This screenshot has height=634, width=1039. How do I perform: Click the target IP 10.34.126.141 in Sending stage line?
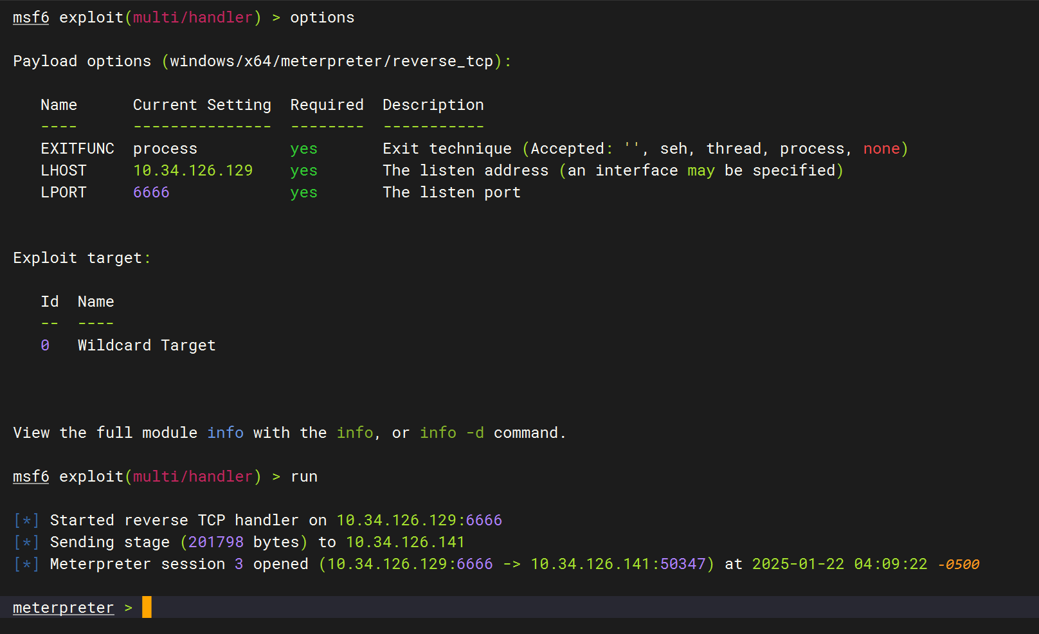coord(405,542)
